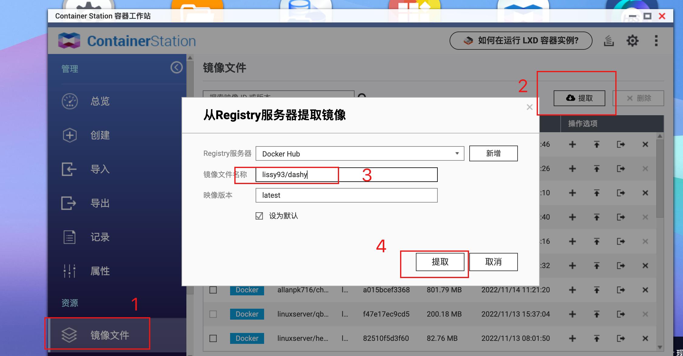683x356 pixels.
Task: Open the Export (导出) section
Action: pyautogui.click(x=100, y=203)
